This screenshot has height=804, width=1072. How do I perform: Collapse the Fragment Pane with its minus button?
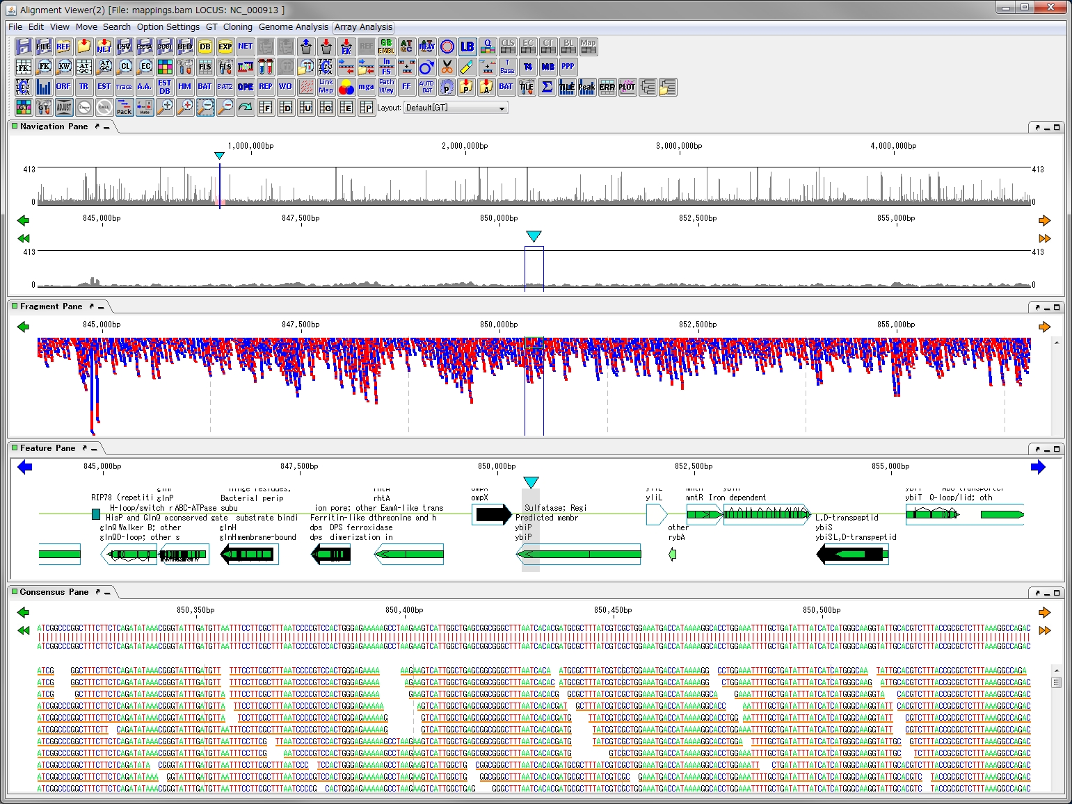pyautogui.click(x=101, y=307)
